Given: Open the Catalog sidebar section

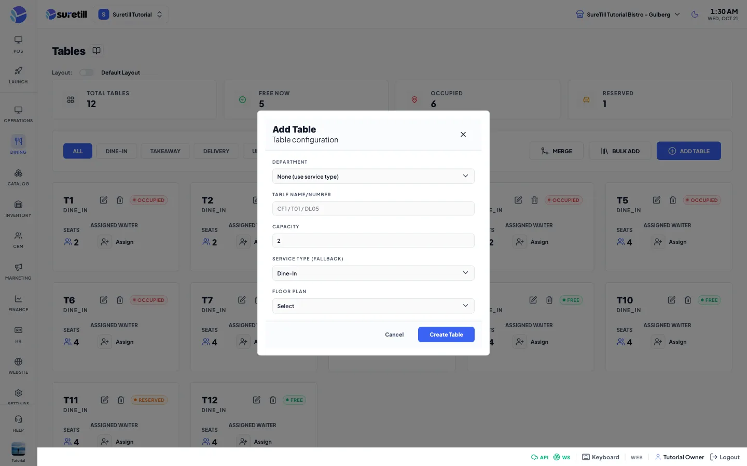Looking at the screenshot, I should click(x=18, y=177).
